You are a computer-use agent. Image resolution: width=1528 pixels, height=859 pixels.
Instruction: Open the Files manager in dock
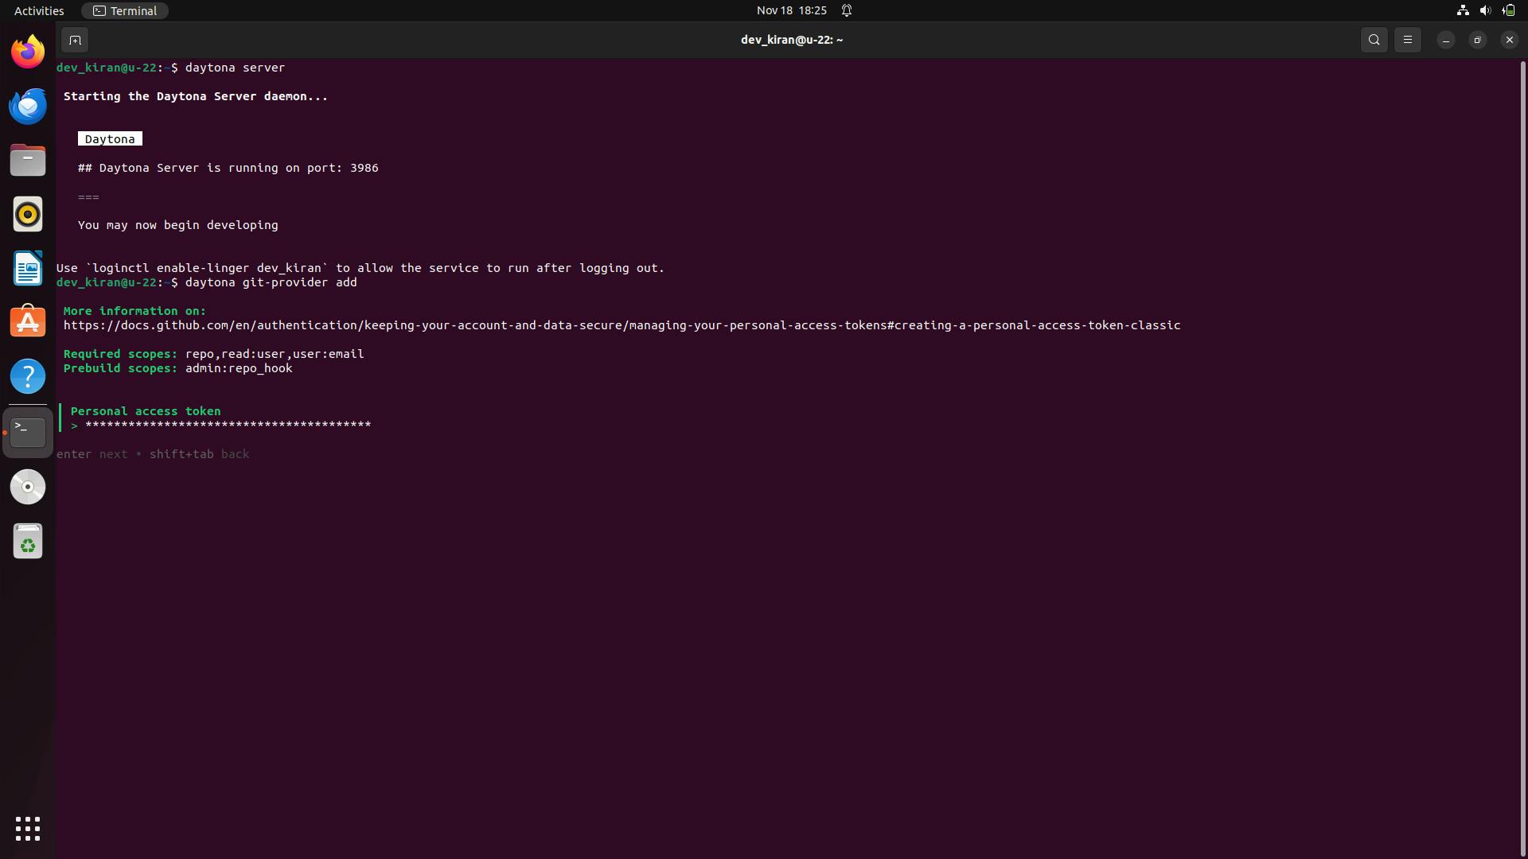click(28, 160)
